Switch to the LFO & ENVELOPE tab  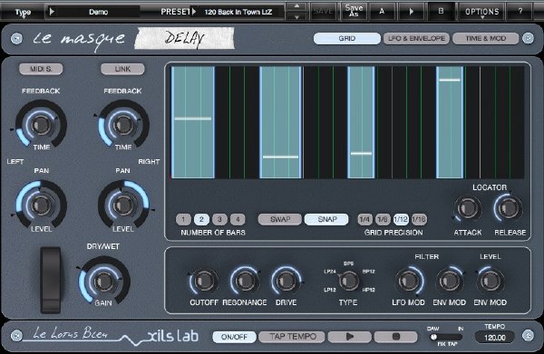click(x=416, y=38)
